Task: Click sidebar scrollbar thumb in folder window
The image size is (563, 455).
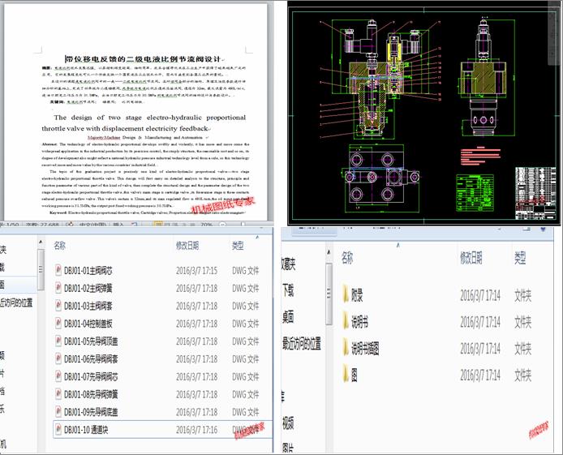Action: click(x=329, y=294)
